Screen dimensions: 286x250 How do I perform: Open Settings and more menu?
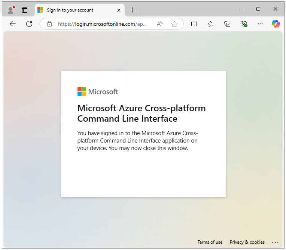click(x=260, y=24)
